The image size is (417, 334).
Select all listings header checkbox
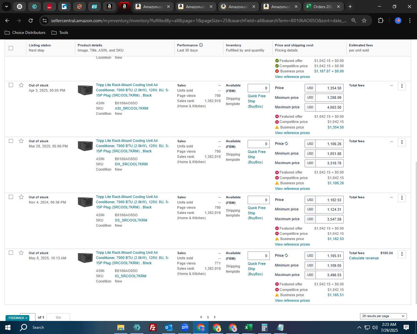(x=11, y=48)
